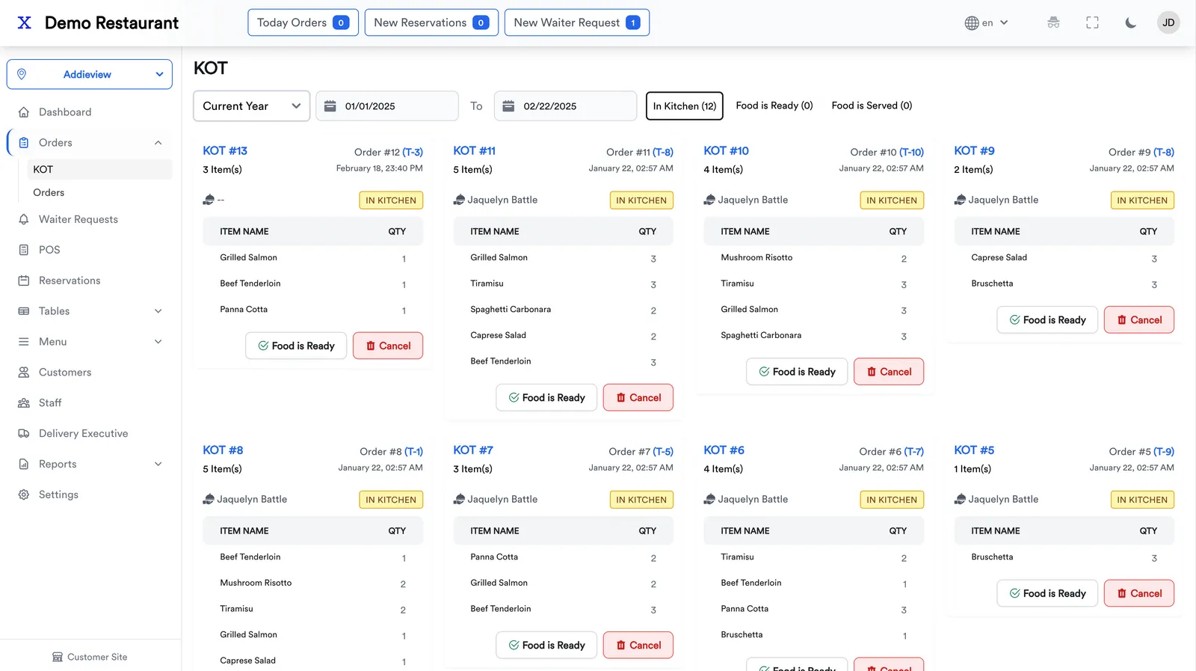Image resolution: width=1196 pixels, height=671 pixels.
Task: Click Today Orders button
Action: (303, 22)
